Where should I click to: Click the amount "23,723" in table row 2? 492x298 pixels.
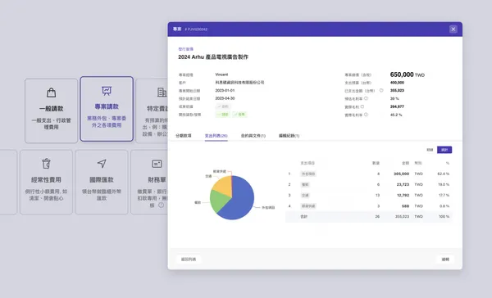click(403, 184)
